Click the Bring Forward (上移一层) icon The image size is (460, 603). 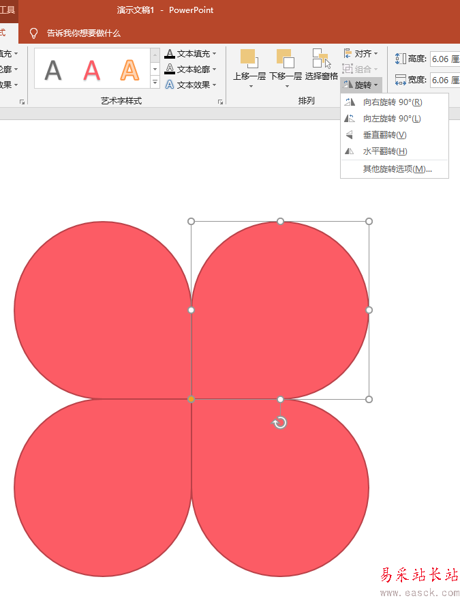(249, 59)
